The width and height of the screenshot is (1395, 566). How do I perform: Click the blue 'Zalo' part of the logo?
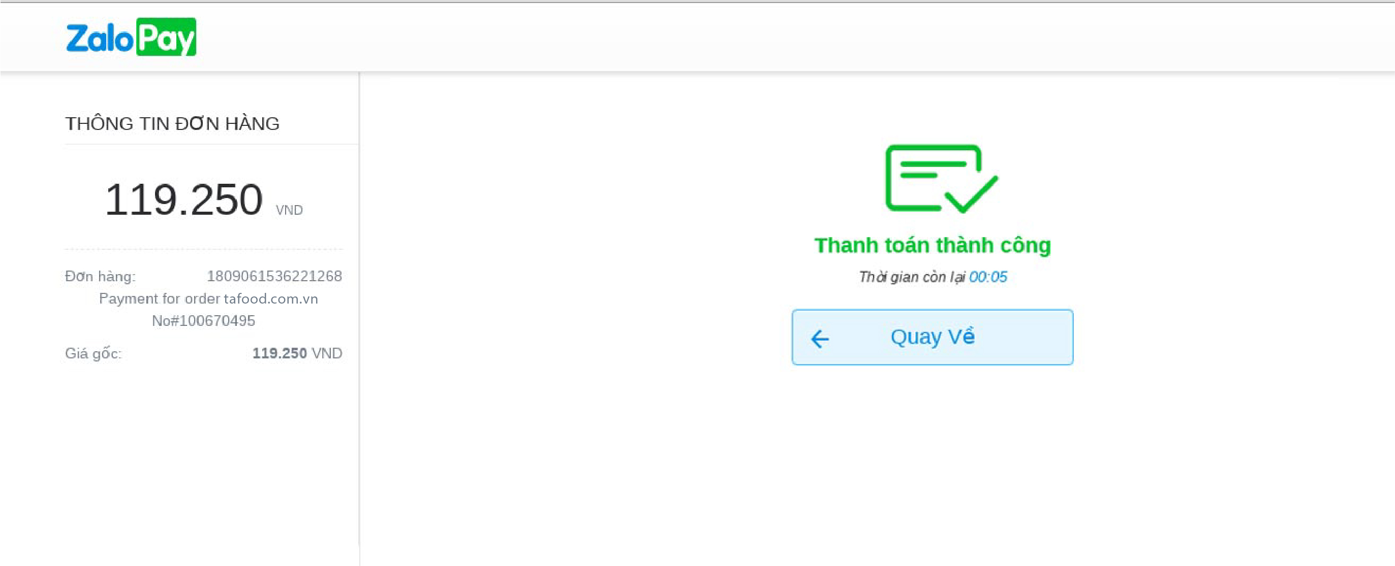point(100,39)
